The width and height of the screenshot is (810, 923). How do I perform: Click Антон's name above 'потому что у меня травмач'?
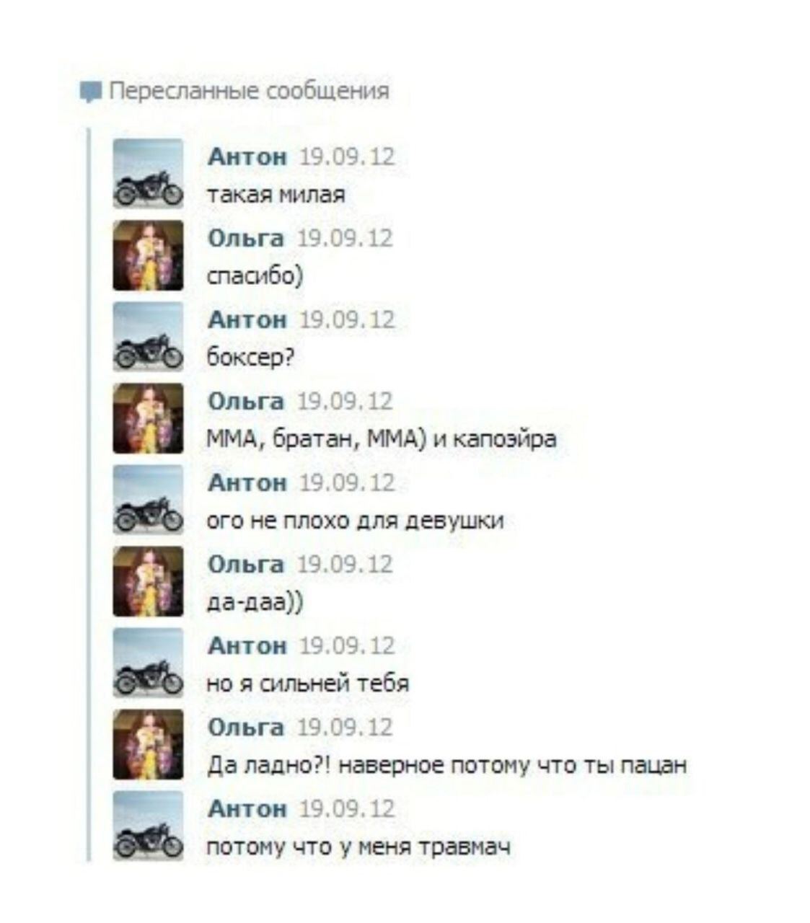247,808
